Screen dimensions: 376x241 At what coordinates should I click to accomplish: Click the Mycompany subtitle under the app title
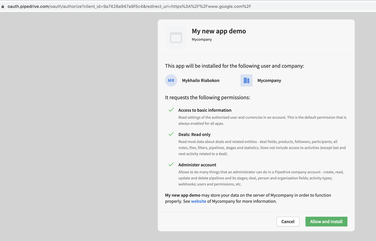tap(202, 39)
